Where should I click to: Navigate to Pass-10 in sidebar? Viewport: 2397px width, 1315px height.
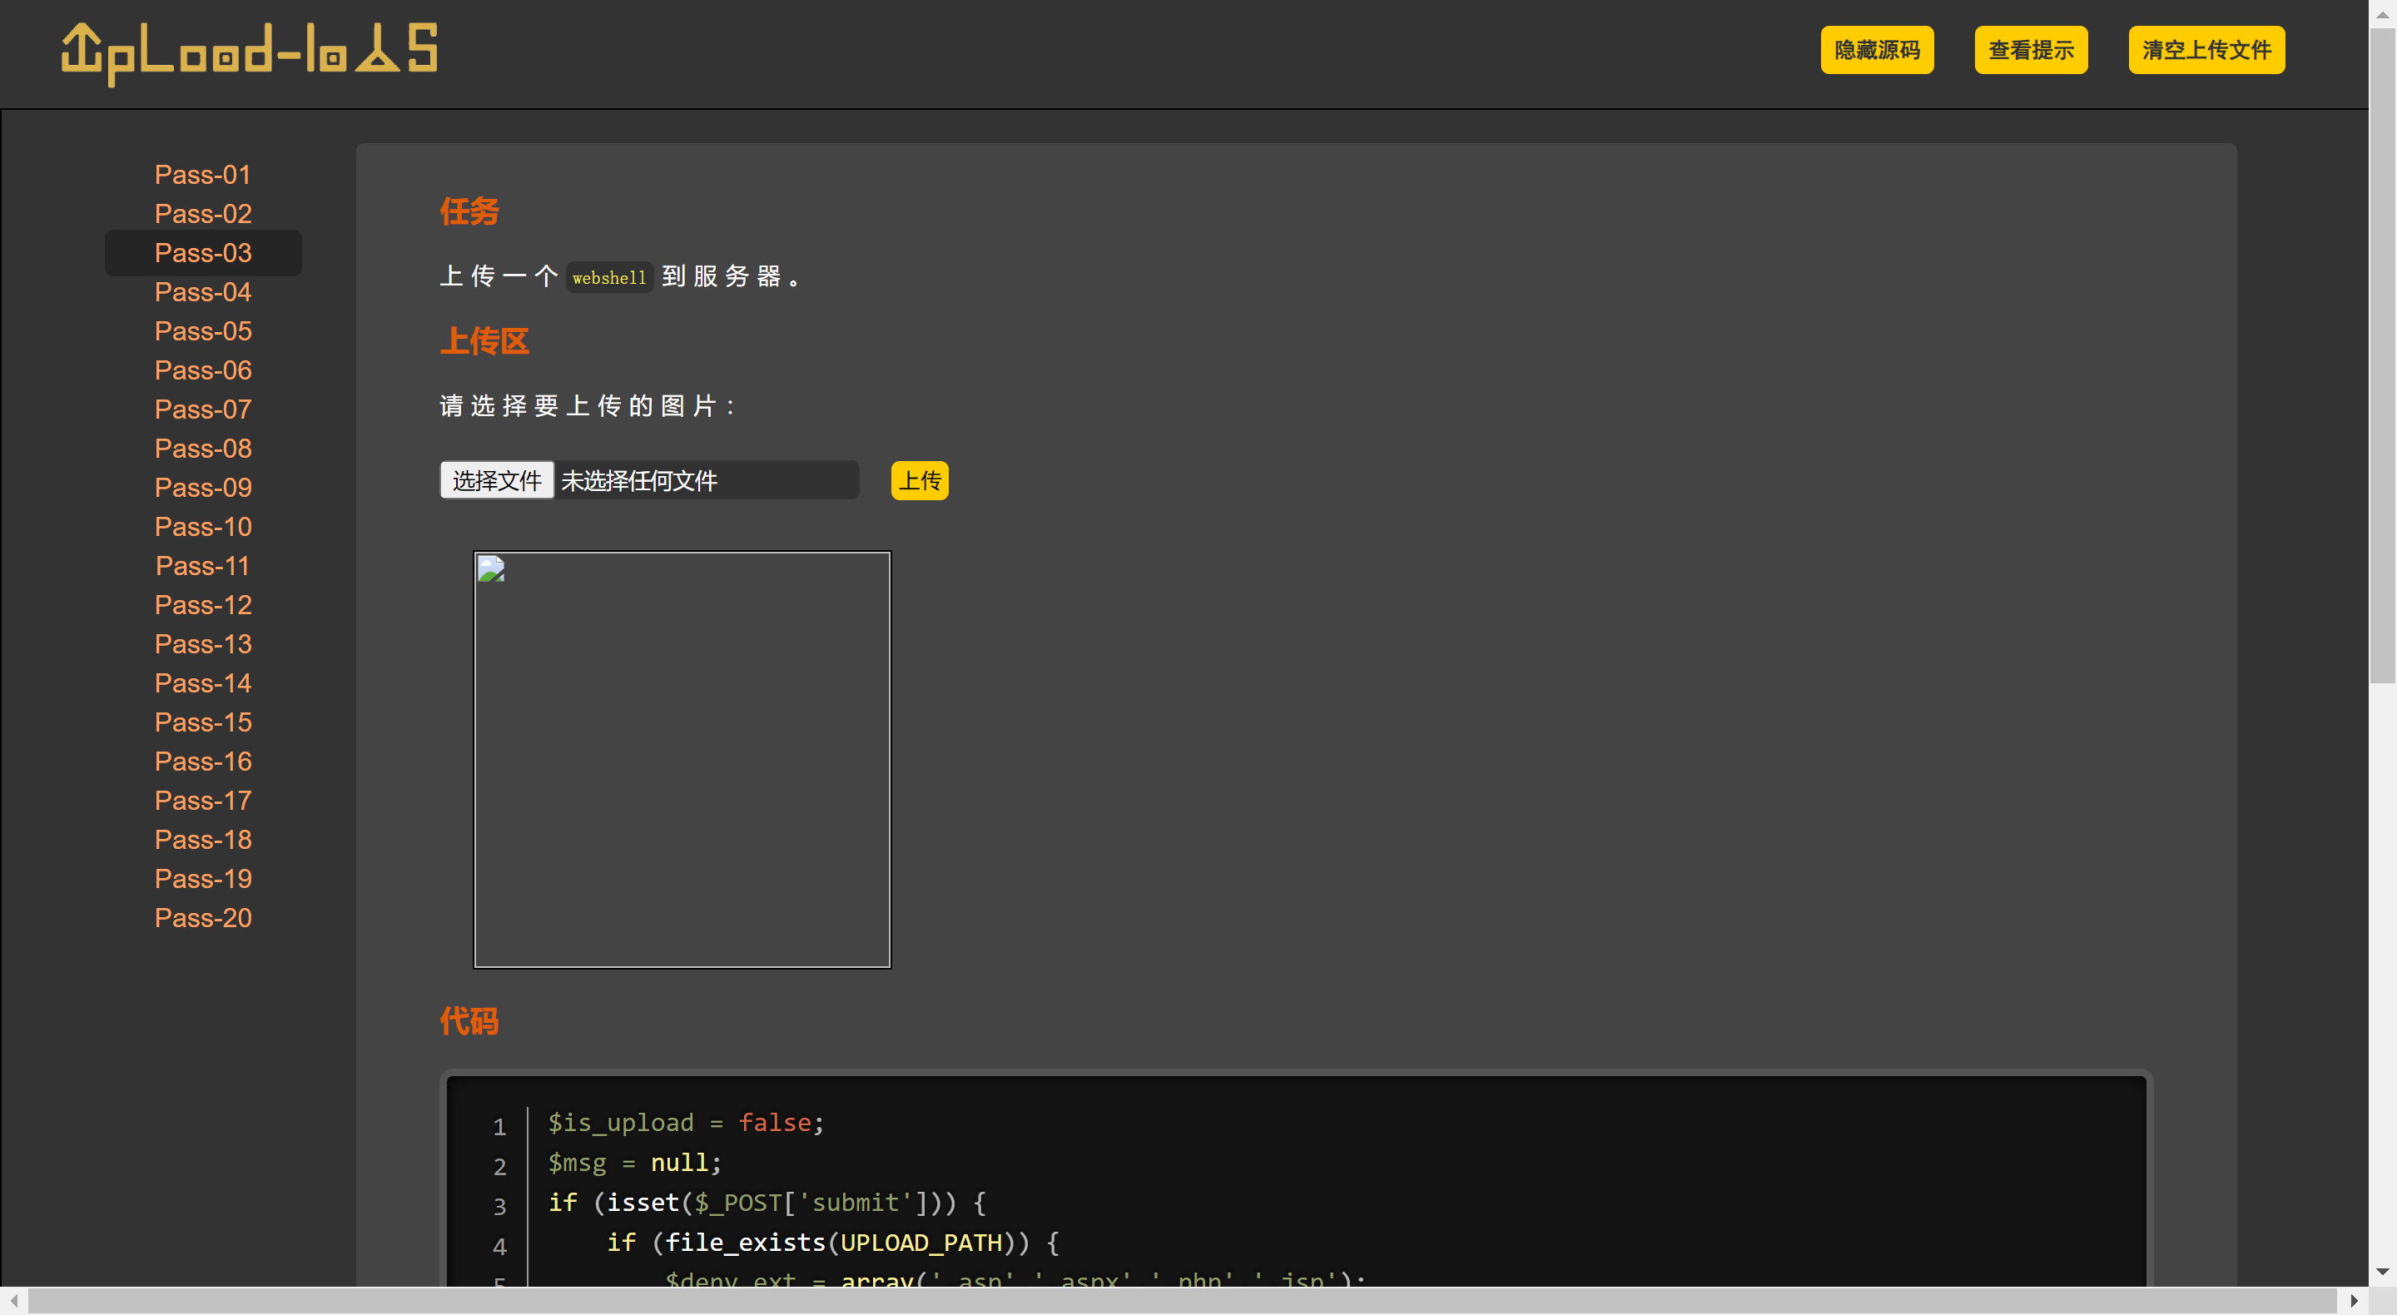203,527
